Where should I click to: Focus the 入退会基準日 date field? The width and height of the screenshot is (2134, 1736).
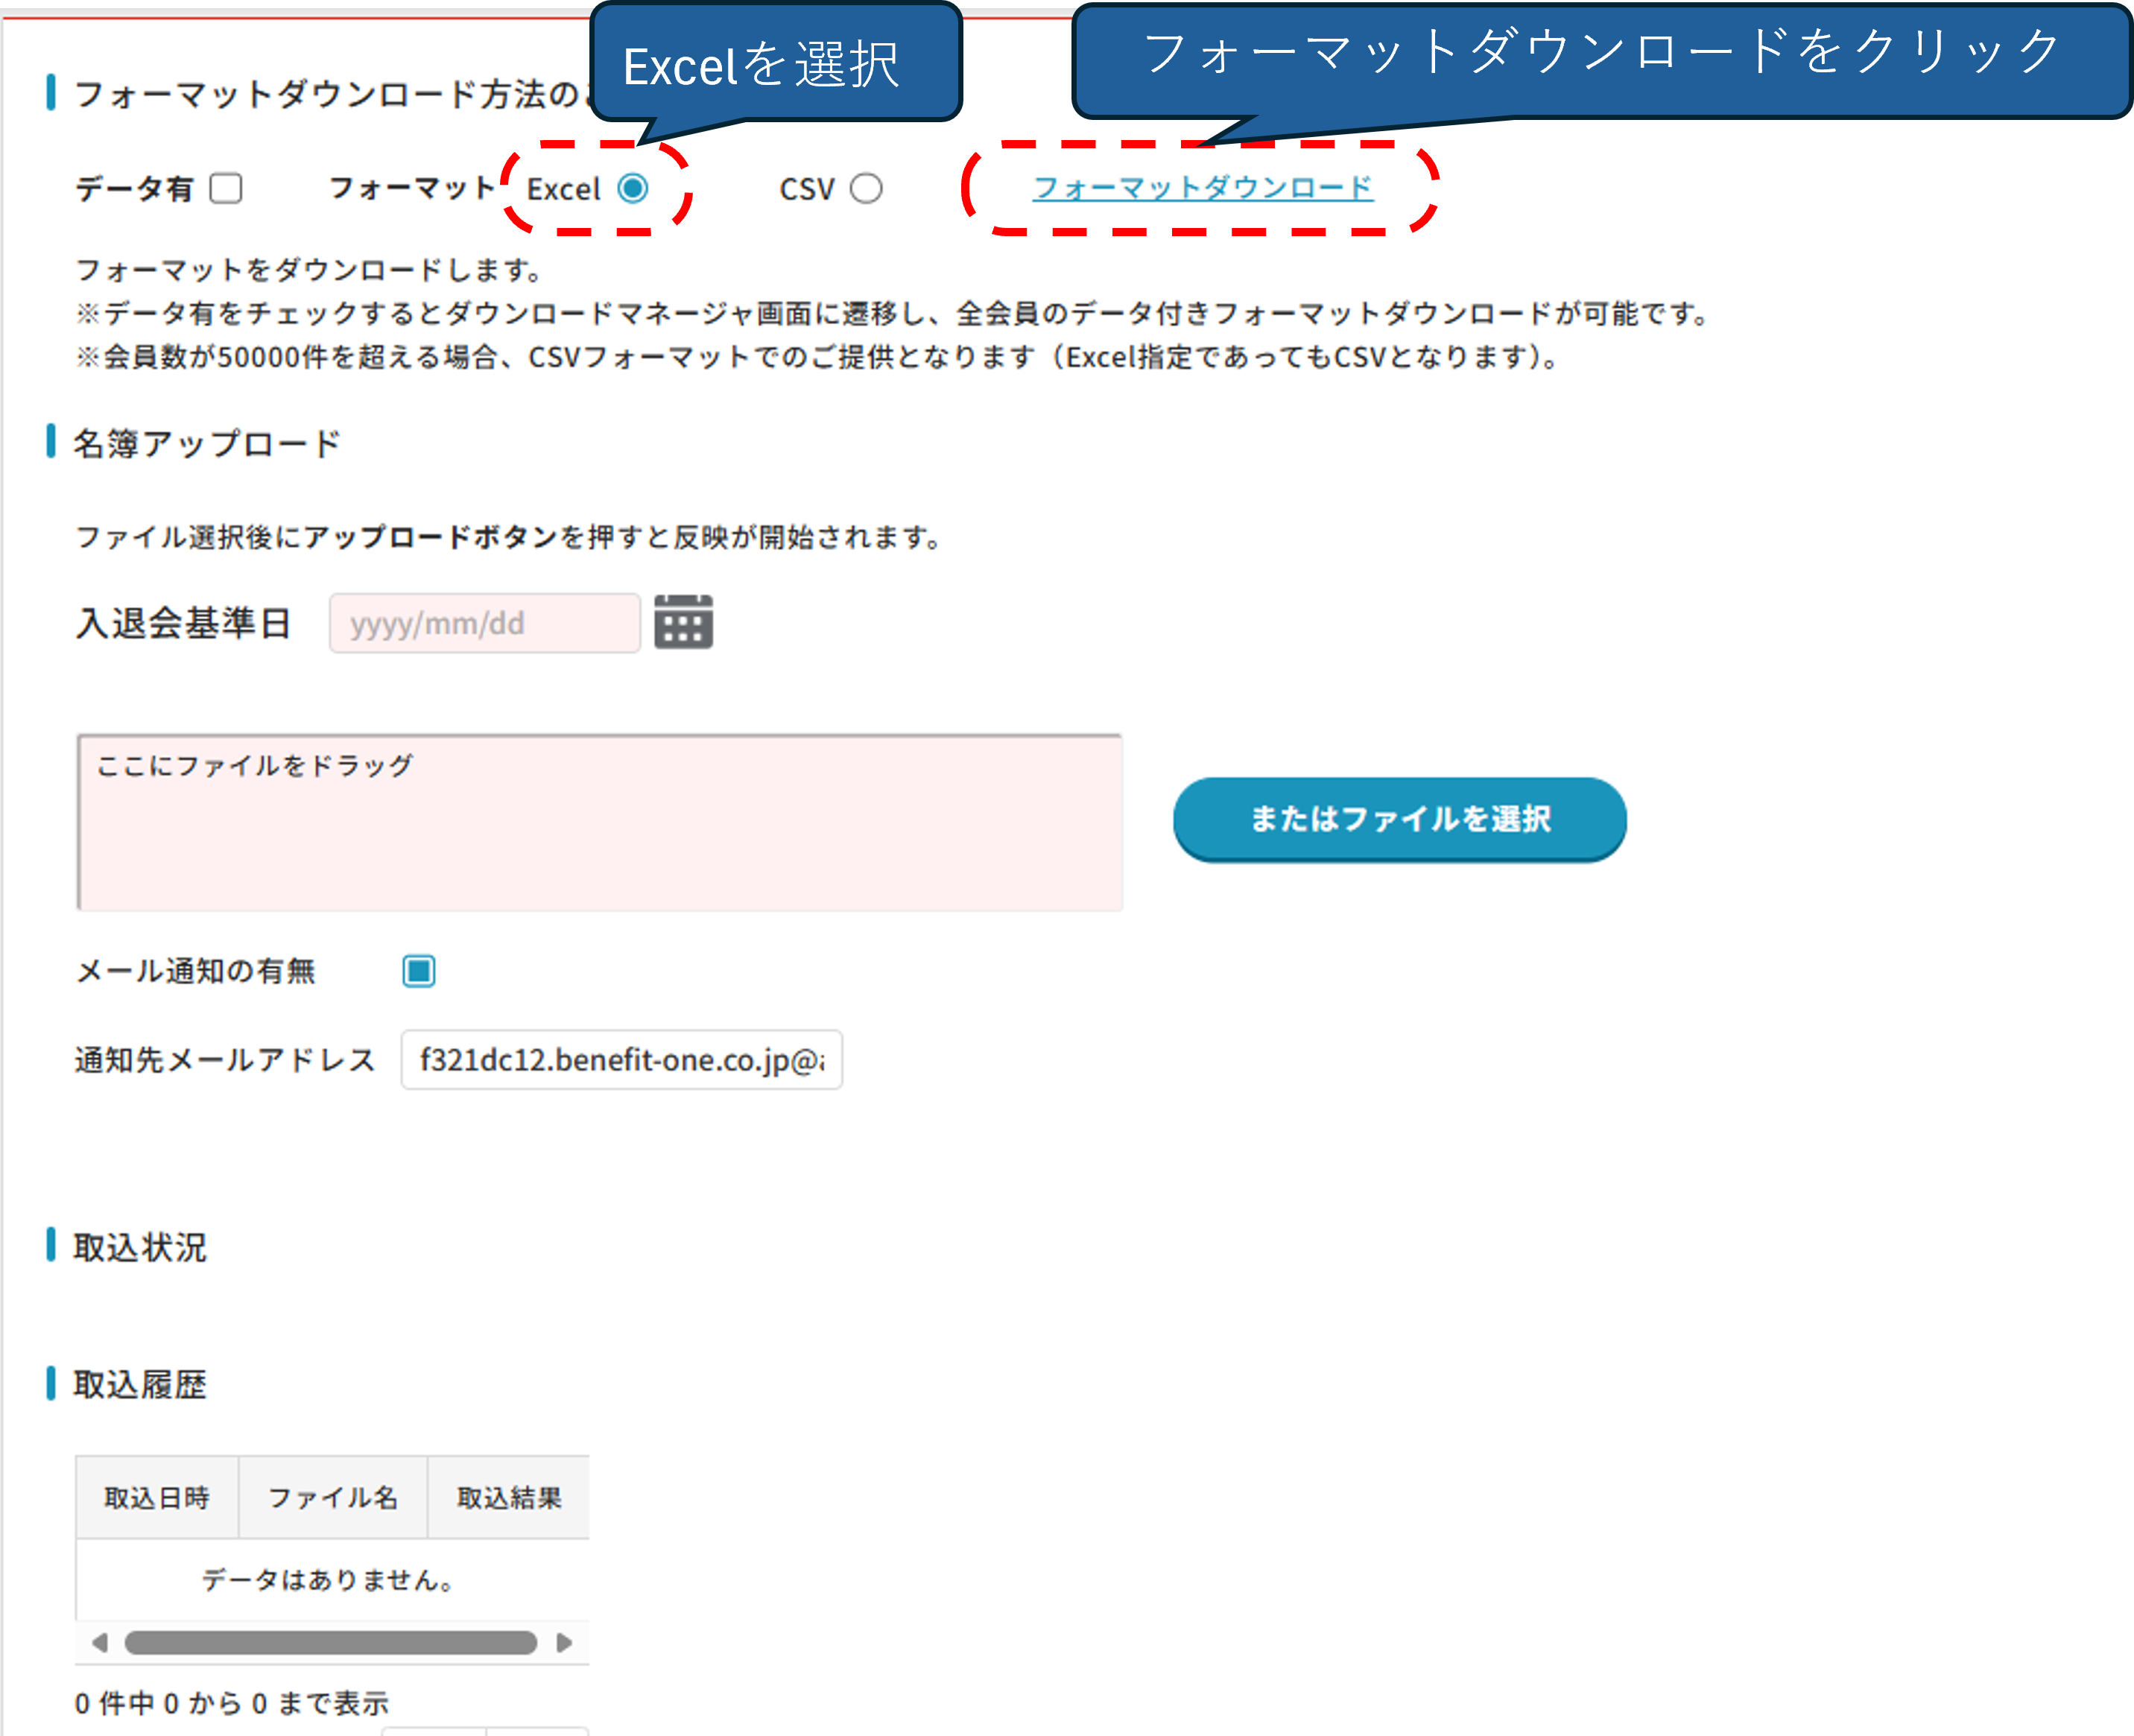484,623
